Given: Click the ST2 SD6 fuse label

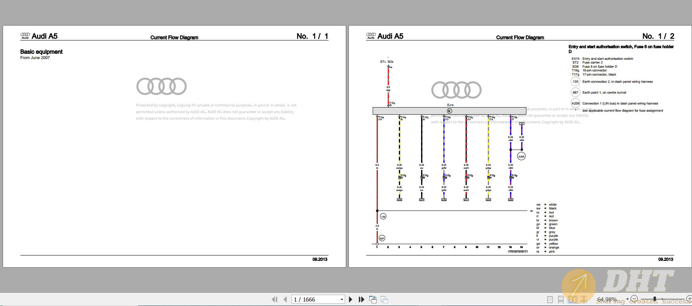Looking at the screenshot, I should [x=386, y=62].
